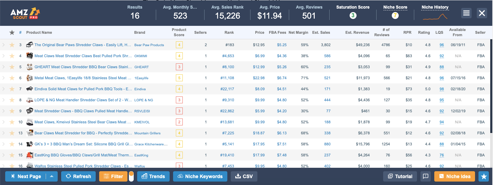The width and height of the screenshot is (493, 185).
Task: Open The Original Bear Paws Shredder Claws link
Action: tap(83, 45)
